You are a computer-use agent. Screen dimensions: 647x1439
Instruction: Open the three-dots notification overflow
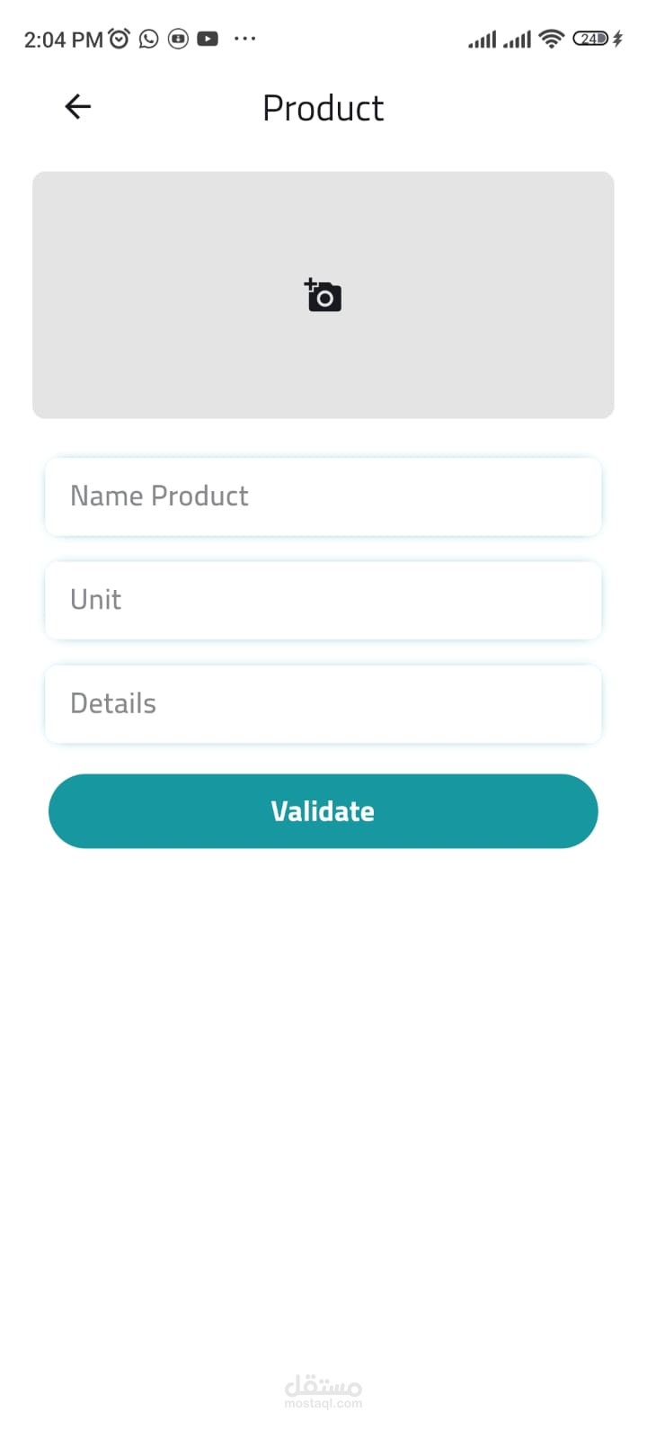coord(244,39)
